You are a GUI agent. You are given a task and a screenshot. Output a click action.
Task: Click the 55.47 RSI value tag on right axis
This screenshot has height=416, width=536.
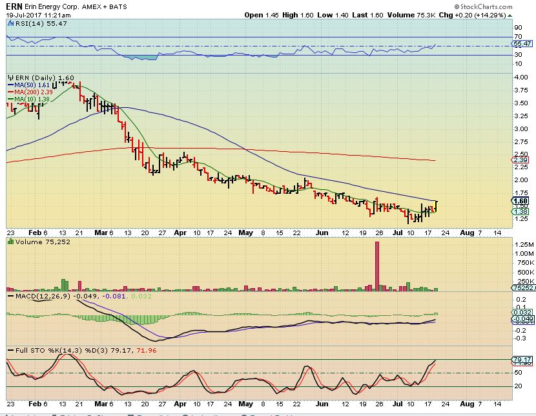click(x=522, y=44)
